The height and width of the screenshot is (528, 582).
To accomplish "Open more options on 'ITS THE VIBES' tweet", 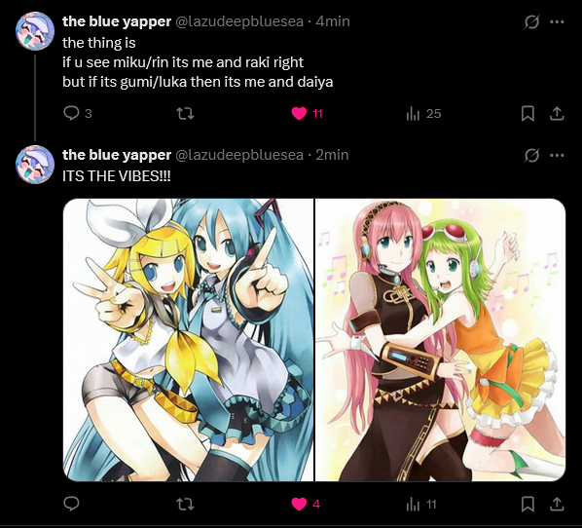I will pyautogui.click(x=557, y=155).
